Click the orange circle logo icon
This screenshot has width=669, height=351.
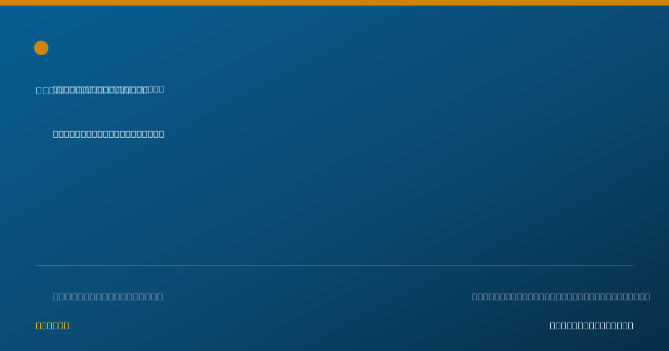pyautogui.click(x=41, y=48)
